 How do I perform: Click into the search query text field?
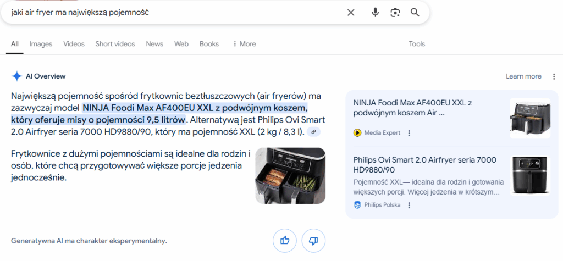click(165, 13)
